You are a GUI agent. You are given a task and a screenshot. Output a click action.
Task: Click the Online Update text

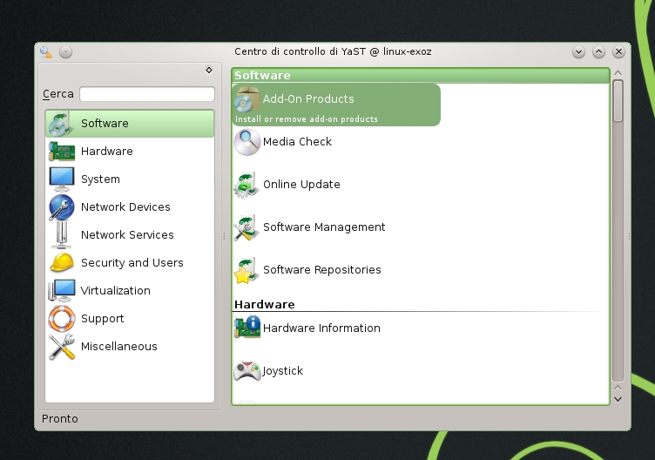[x=301, y=185]
